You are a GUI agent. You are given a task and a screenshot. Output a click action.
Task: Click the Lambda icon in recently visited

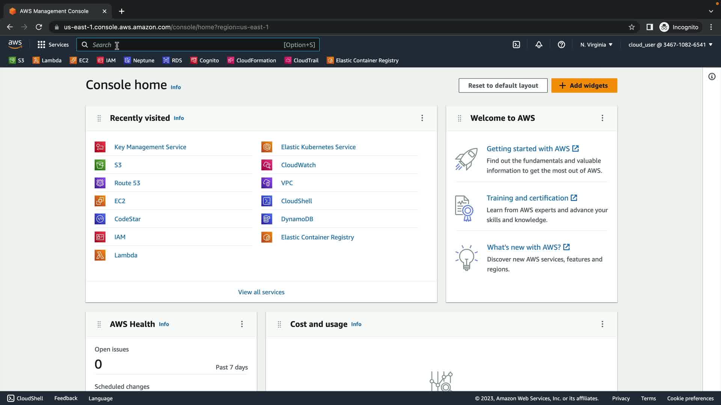(x=100, y=255)
